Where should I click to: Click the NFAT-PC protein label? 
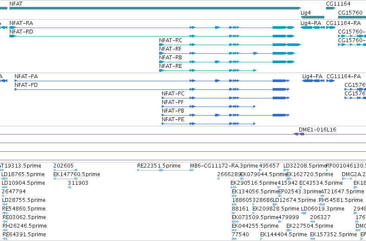(173, 94)
